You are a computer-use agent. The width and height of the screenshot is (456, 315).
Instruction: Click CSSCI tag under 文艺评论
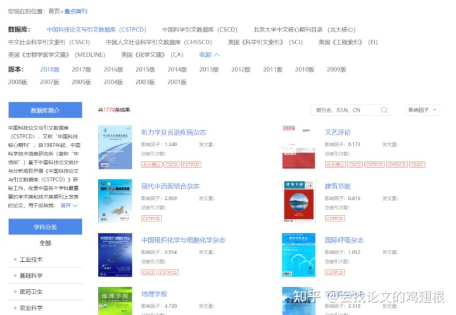(417, 164)
